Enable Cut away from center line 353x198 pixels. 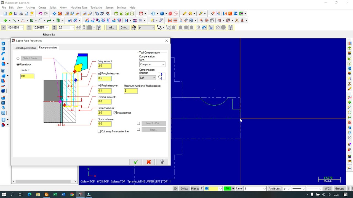[x=99, y=131]
